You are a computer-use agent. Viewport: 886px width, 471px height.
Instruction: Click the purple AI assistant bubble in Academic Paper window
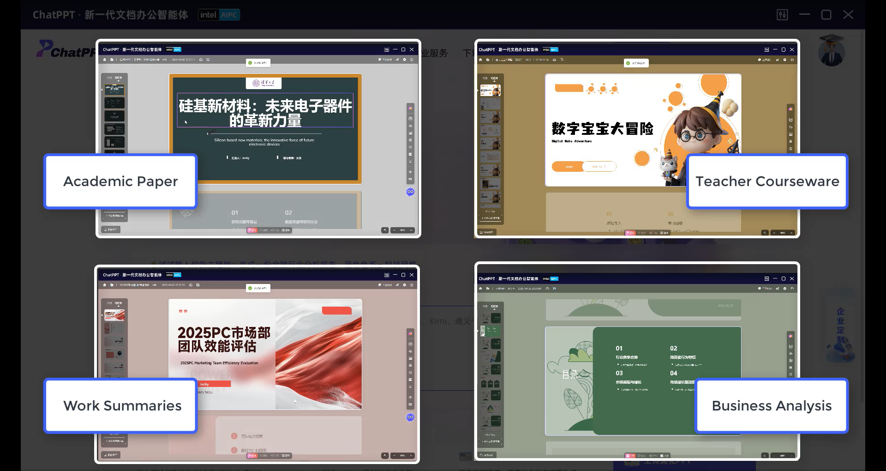click(410, 192)
